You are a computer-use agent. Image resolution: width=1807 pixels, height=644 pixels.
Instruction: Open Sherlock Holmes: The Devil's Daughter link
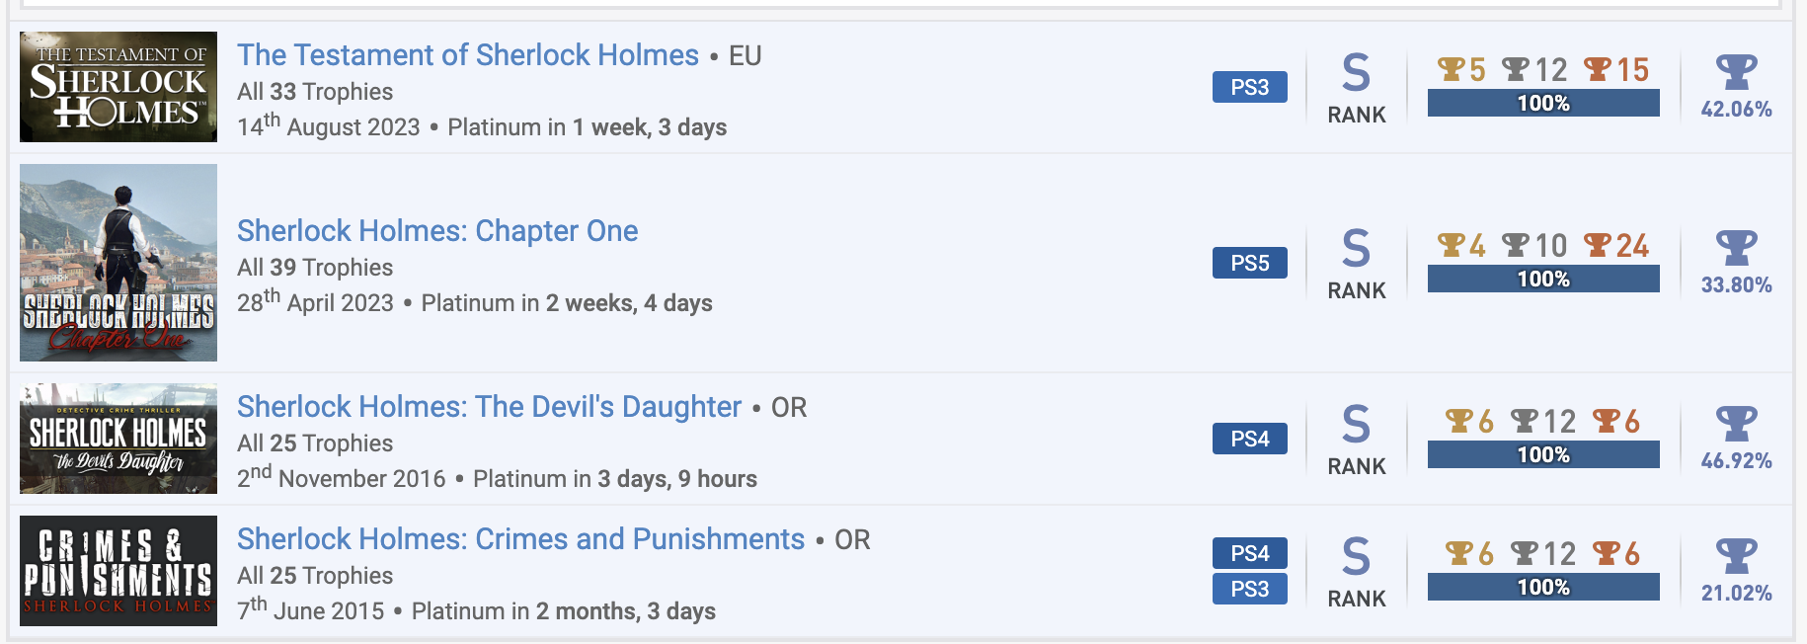(489, 407)
